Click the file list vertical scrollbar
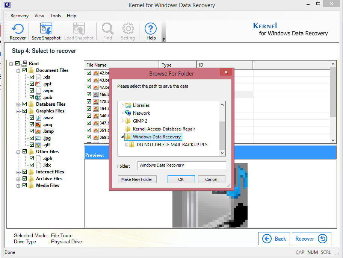The height and width of the screenshot is (258, 343). 333,92
